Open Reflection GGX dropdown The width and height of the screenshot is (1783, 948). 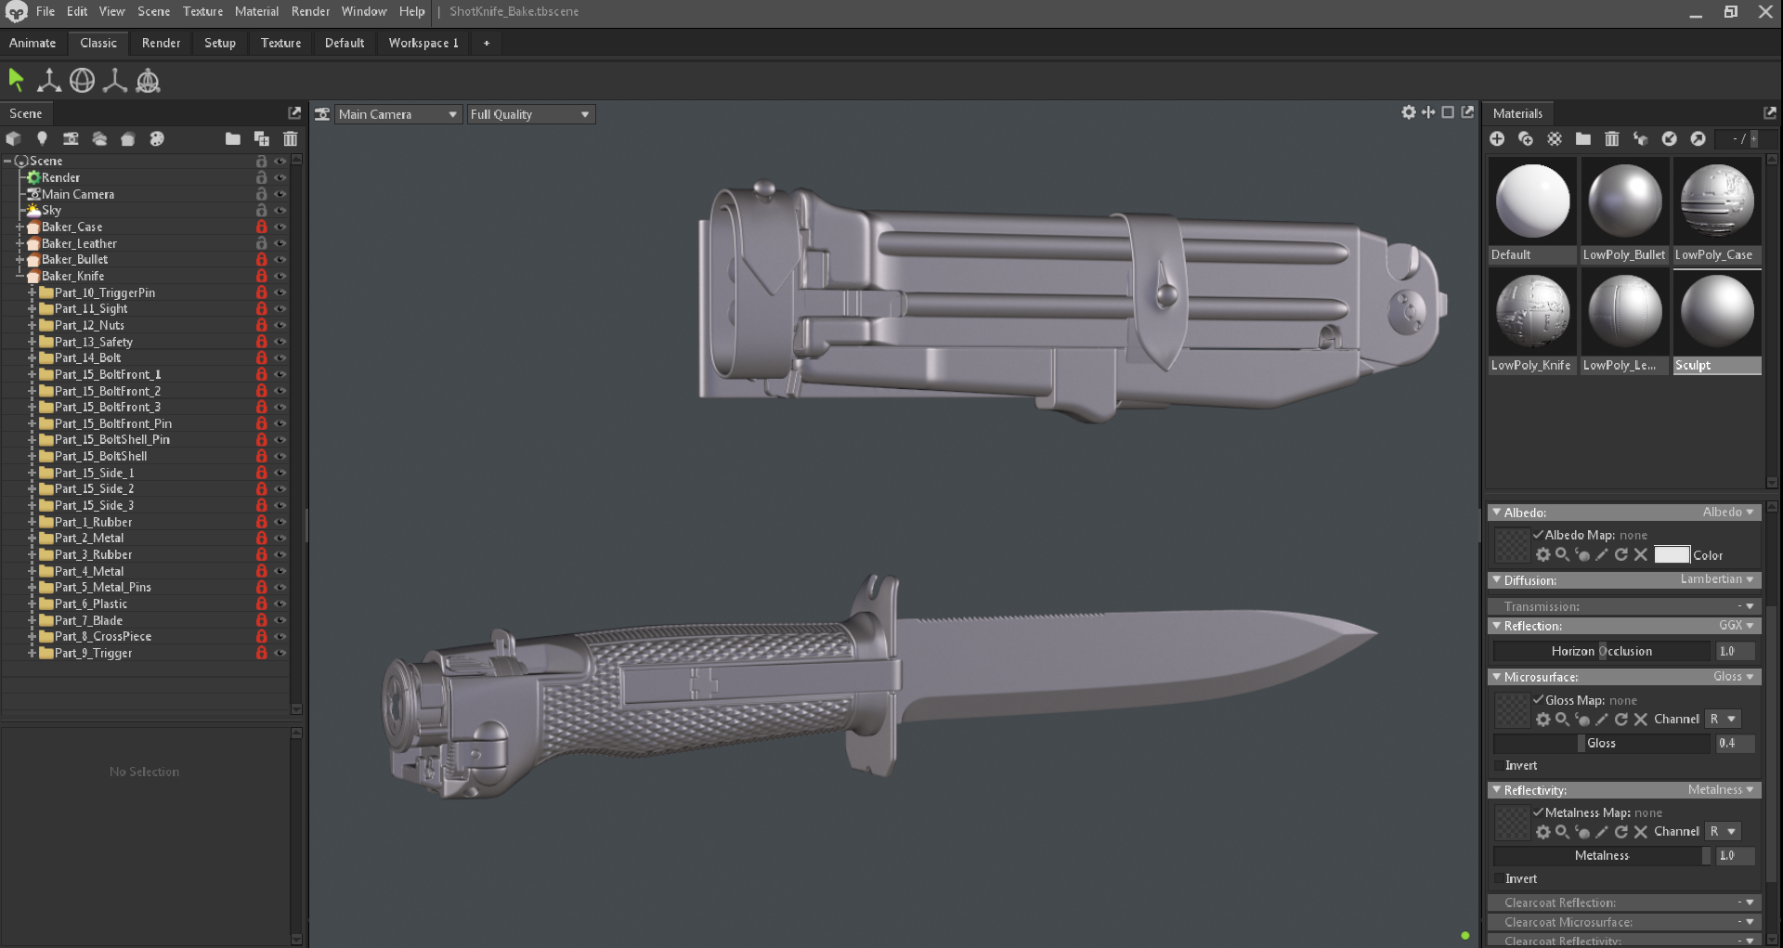pos(1736,626)
